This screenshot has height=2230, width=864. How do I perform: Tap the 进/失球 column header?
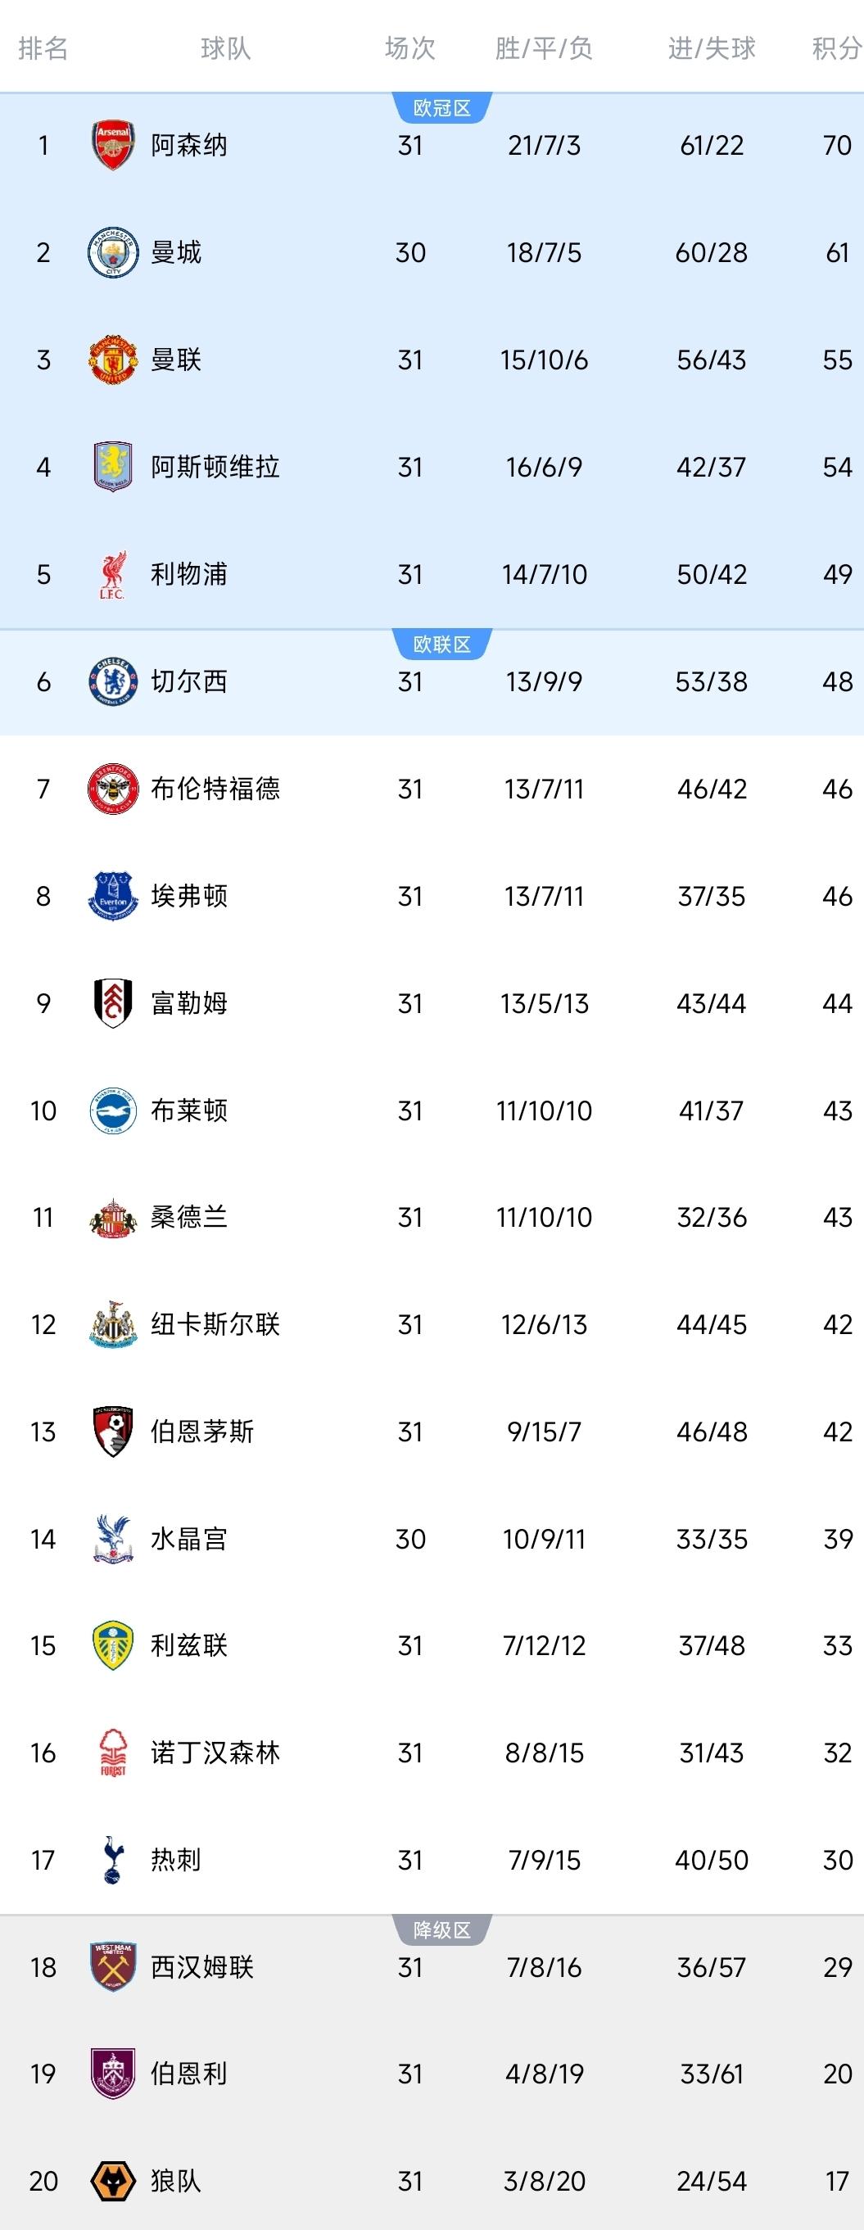click(x=712, y=48)
